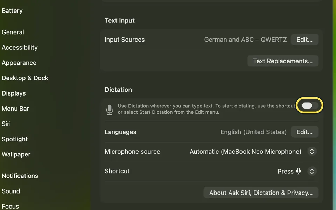336x210 pixels.
Task: Click the 'Press' shortcut value text
Action: (286, 171)
